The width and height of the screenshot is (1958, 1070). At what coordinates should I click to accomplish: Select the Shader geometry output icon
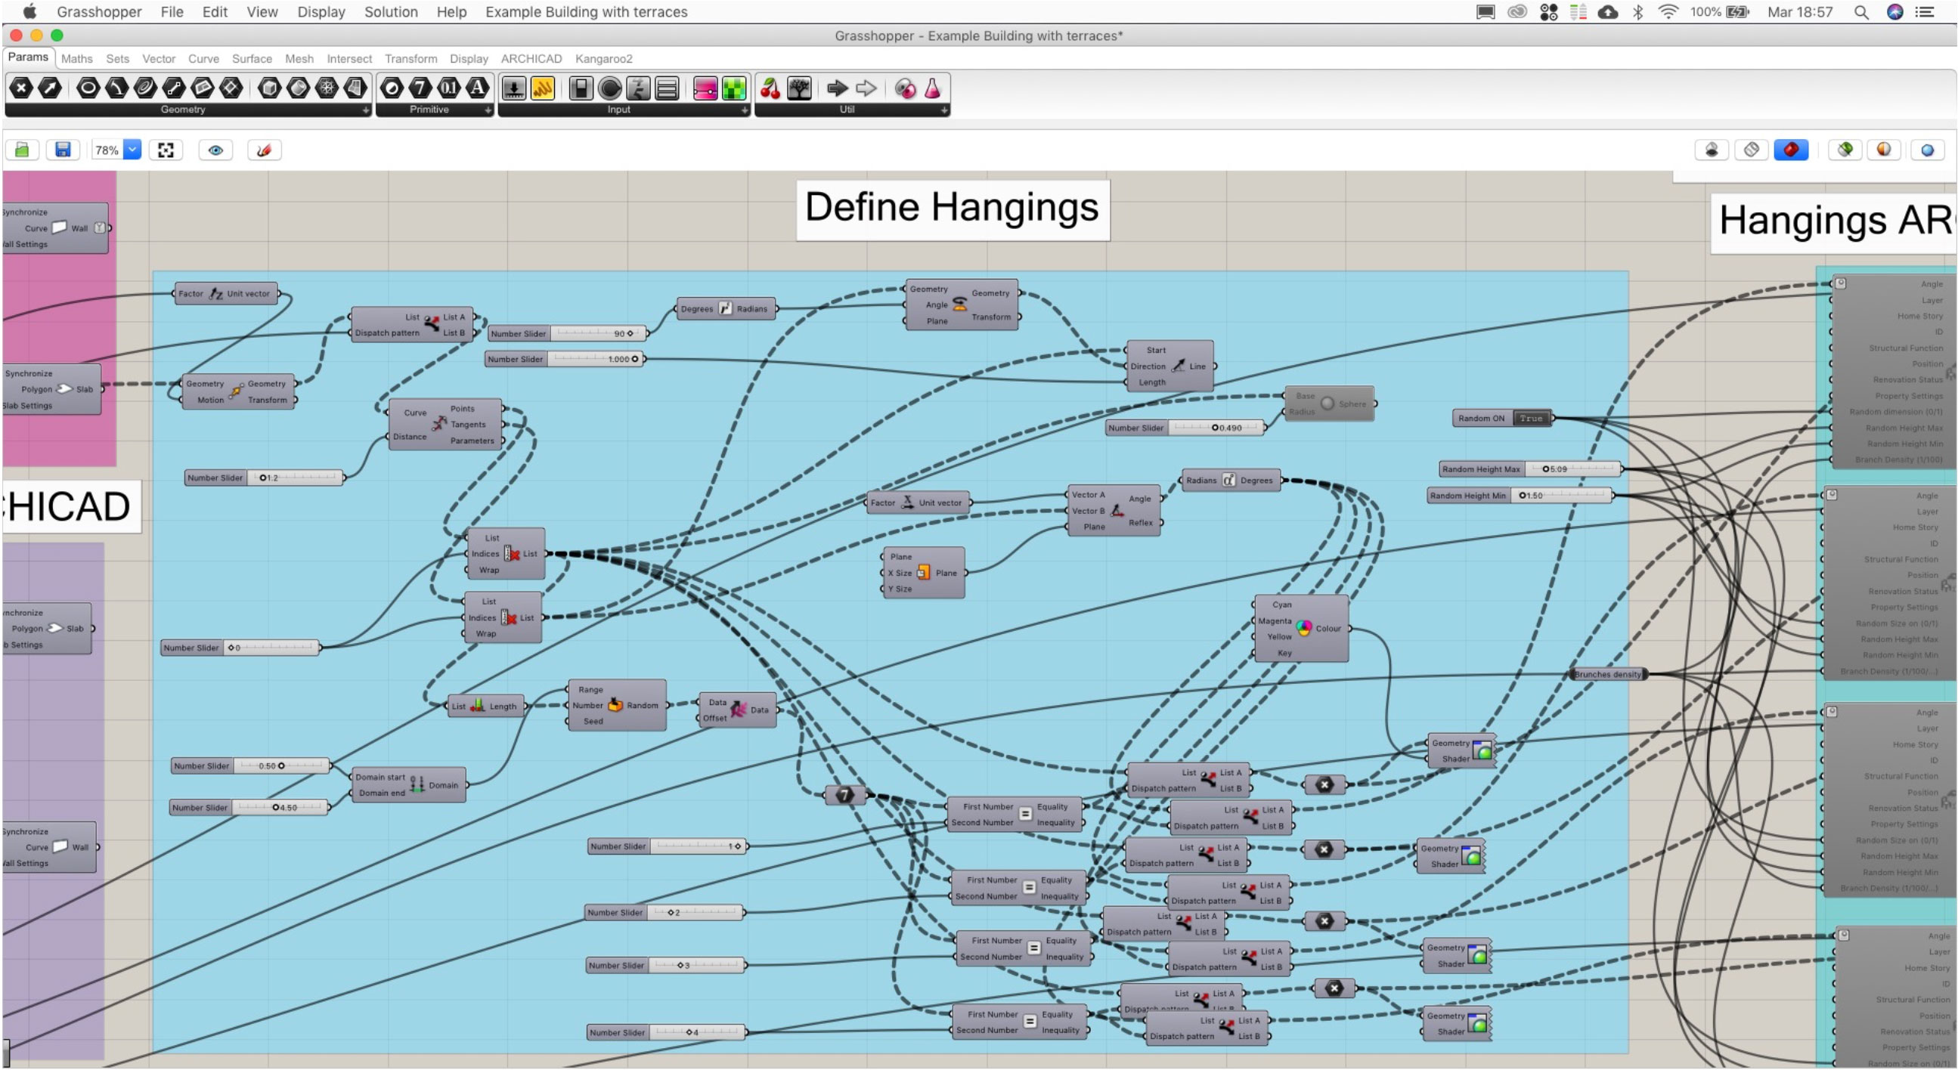click(x=1477, y=751)
